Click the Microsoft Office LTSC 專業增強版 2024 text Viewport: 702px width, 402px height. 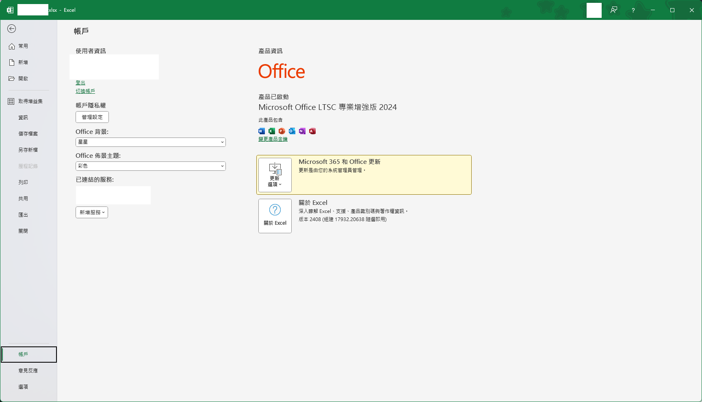328,107
